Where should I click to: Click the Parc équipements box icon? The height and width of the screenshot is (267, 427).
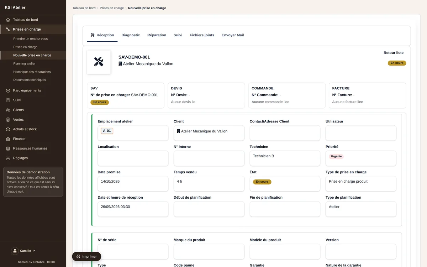click(8, 90)
